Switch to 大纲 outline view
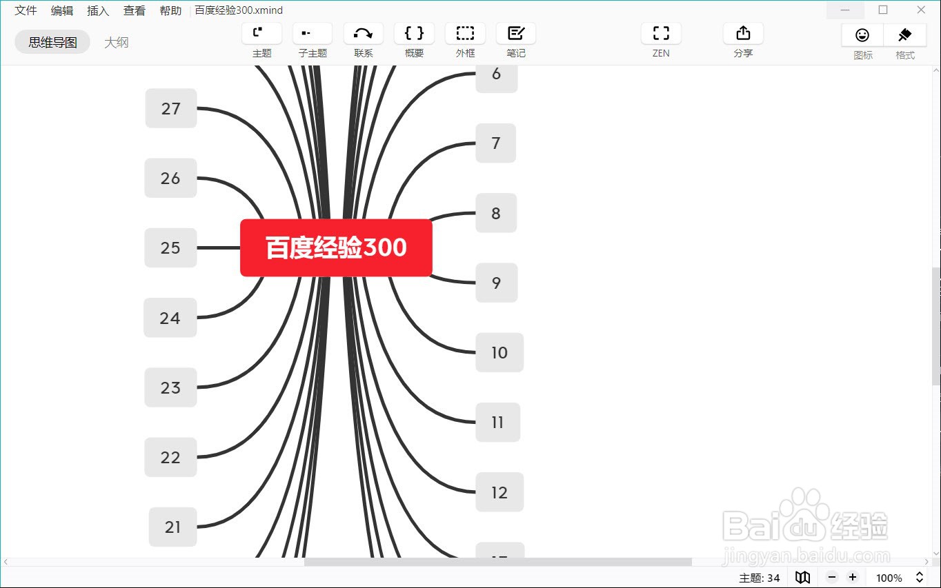 pyautogui.click(x=116, y=42)
